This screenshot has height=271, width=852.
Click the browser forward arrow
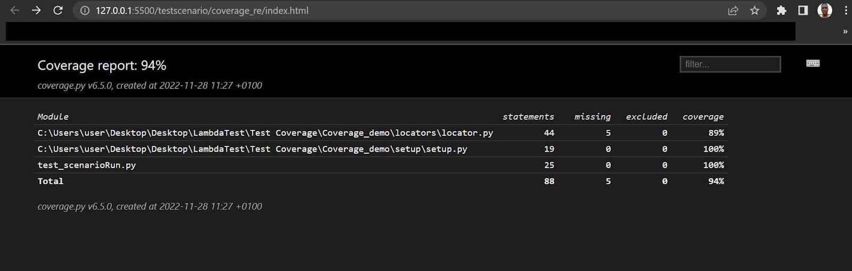pyautogui.click(x=36, y=10)
